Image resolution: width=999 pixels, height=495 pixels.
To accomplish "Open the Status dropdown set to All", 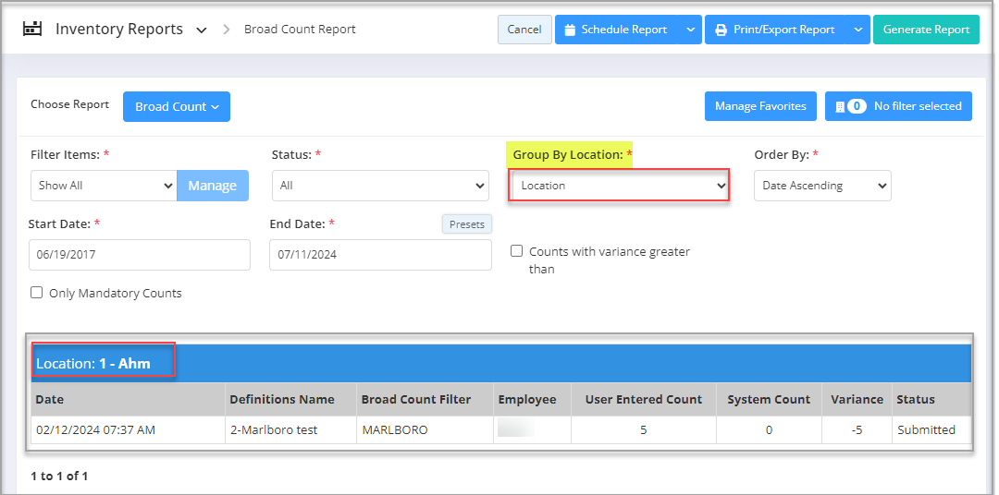I will pyautogui.click(x=379, y=186).
